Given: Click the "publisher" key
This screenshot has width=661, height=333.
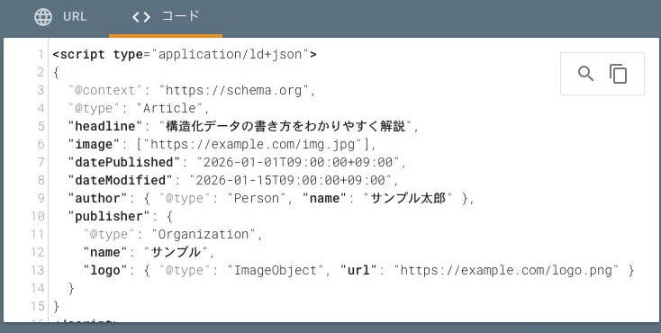Looking at the screenshot, I should click(109, 216).
